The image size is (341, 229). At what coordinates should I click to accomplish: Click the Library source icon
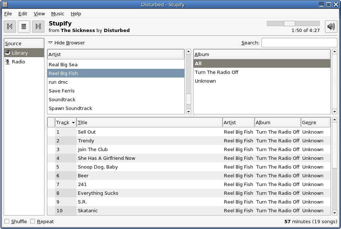(x=8, y=53)
